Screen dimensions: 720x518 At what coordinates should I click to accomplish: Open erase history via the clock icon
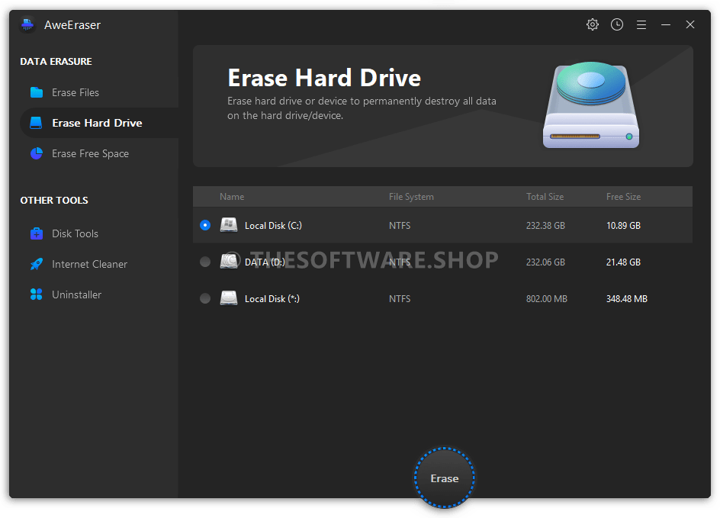click(x=617, y=24)
